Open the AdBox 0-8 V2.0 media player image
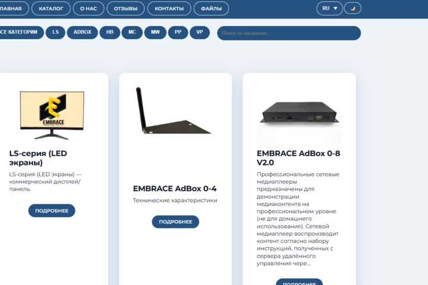 300,118
